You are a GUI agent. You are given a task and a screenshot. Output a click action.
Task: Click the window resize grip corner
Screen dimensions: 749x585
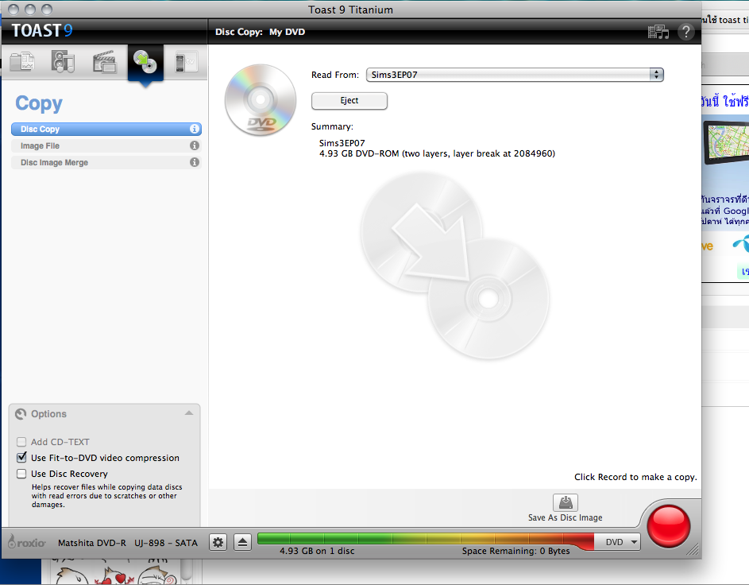point(693,550)
